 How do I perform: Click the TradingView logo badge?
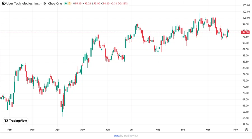tap(15, 121)
